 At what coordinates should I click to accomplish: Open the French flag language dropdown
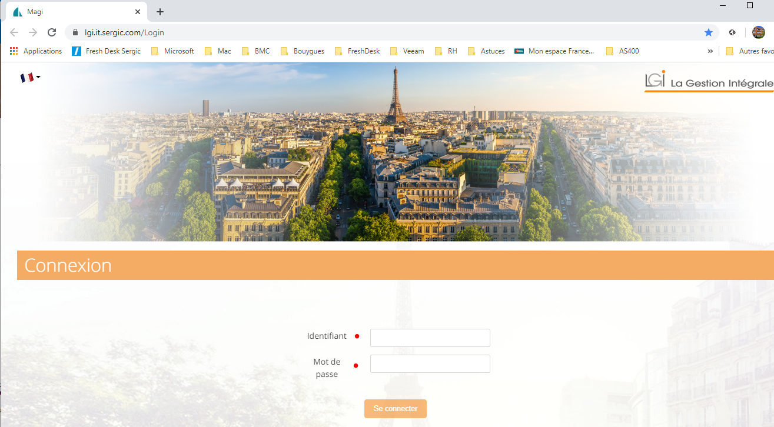click(x=30, y=77)
